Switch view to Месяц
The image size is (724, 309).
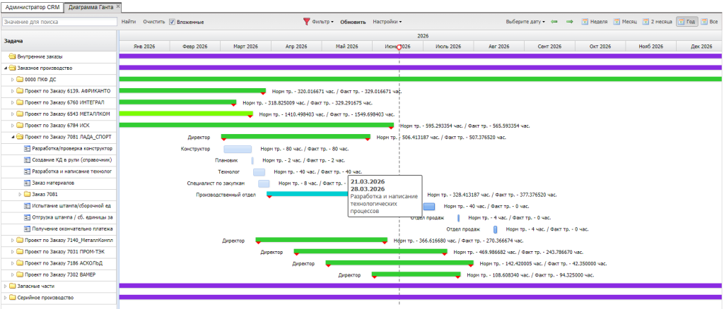[625, 22]
